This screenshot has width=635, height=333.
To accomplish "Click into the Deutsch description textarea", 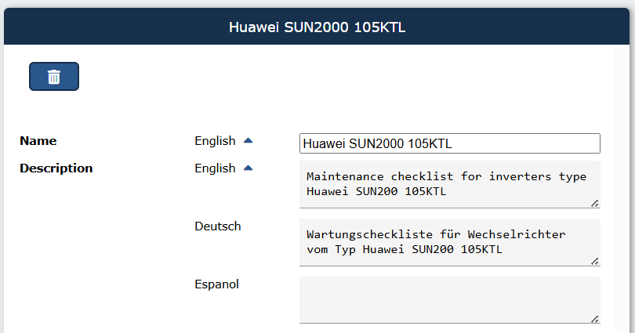I will tap(450, 242).
